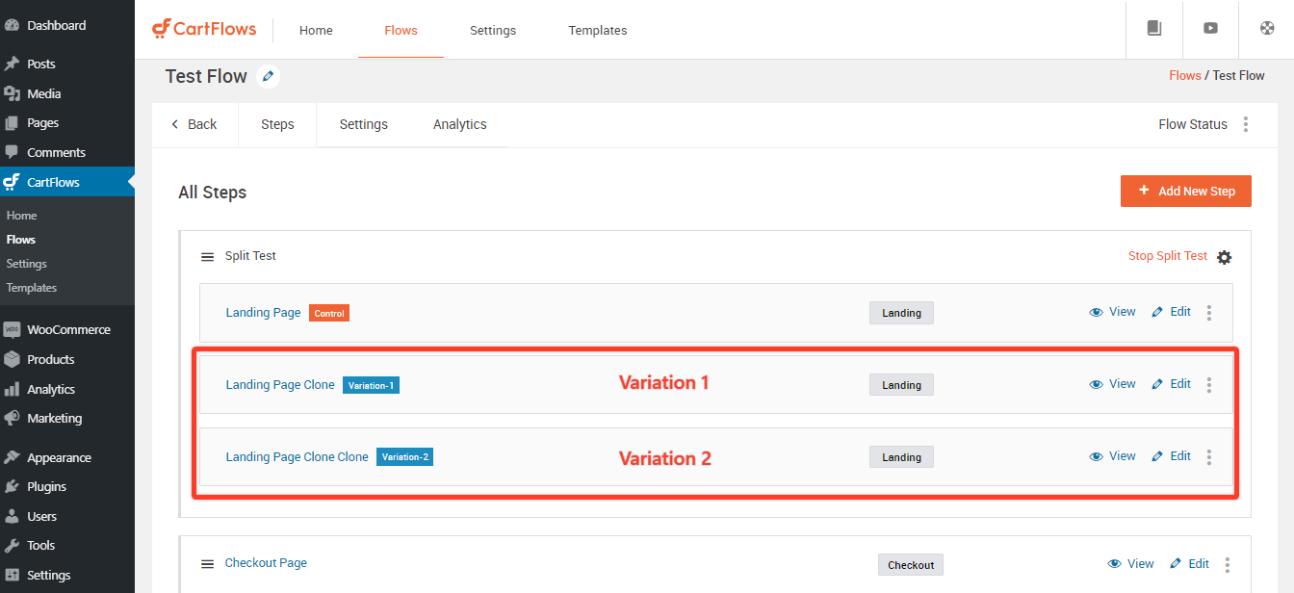Open the Templates top navigation item

pyautogui.click(x=597, y=30)
